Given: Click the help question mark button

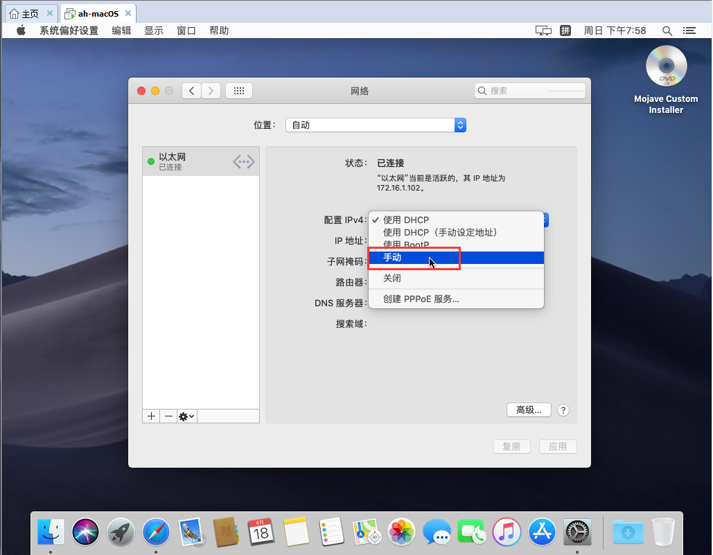Looking at the screenshot, I should click(563, 410).
